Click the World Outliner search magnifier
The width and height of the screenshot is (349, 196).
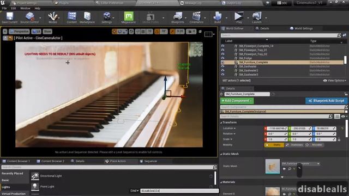coord(339,35)
